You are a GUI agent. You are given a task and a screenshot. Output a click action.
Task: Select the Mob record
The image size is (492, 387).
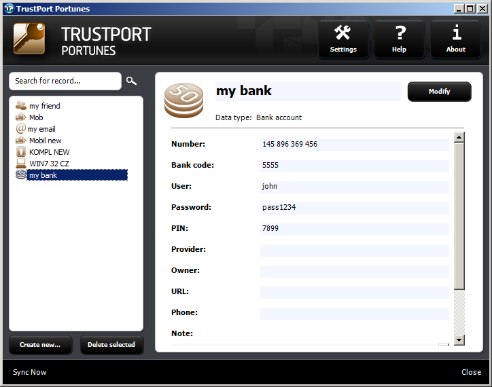(36, 117)
